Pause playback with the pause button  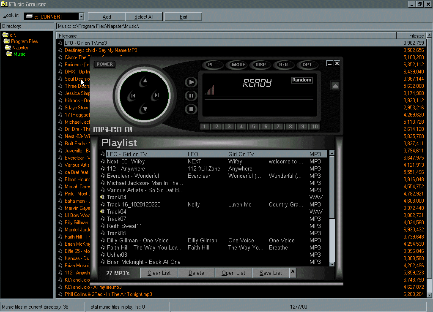tap(191, 96)
